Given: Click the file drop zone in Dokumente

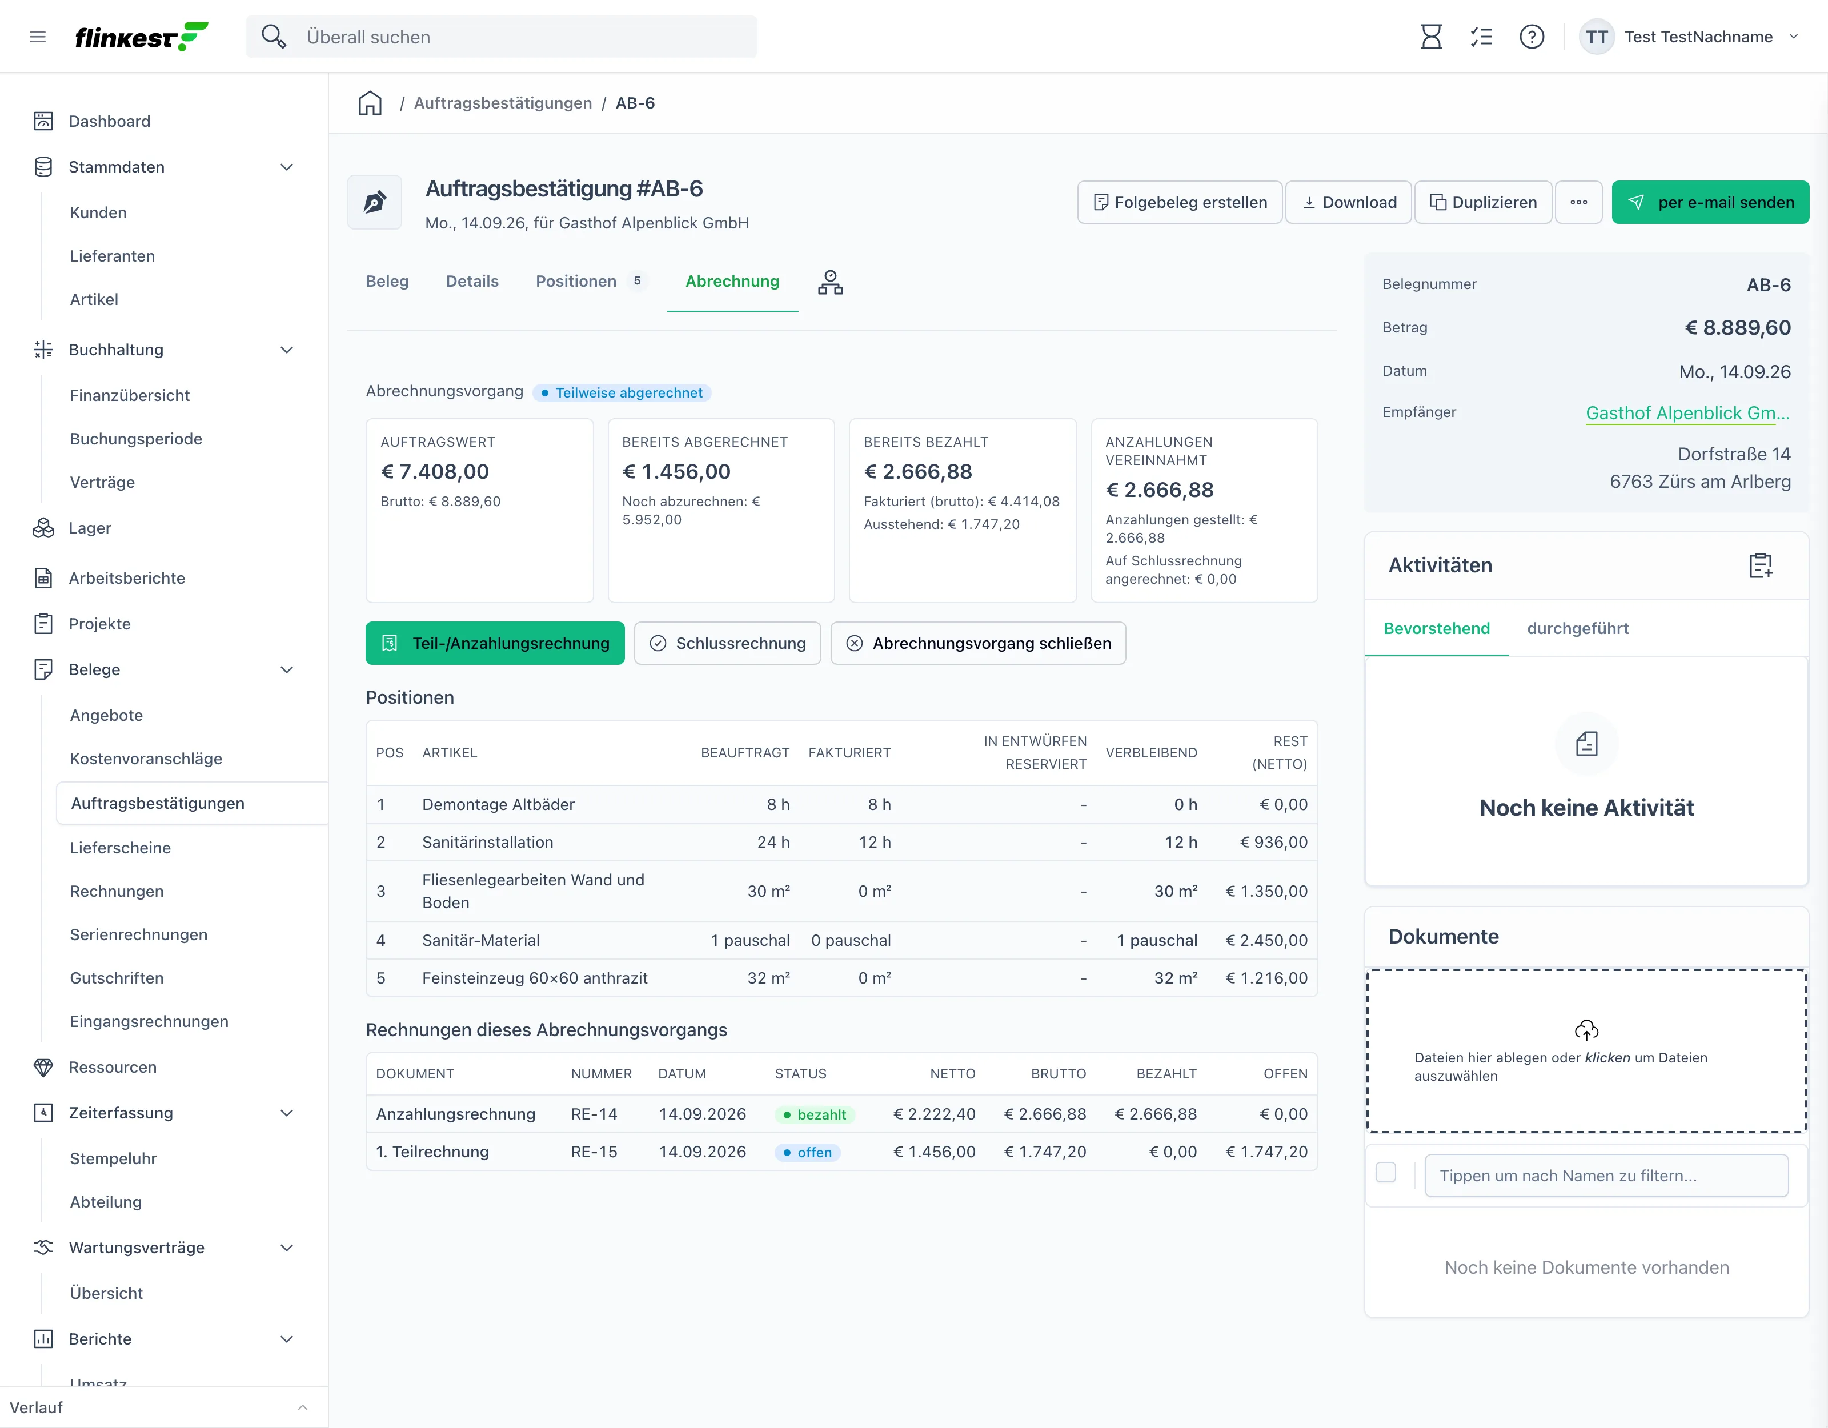Looking at the screenshot, I should [x=1587, y=1052].
